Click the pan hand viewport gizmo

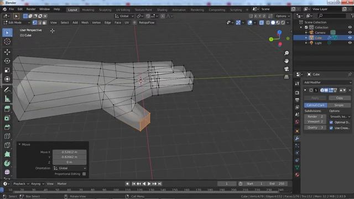coord(287,61)
